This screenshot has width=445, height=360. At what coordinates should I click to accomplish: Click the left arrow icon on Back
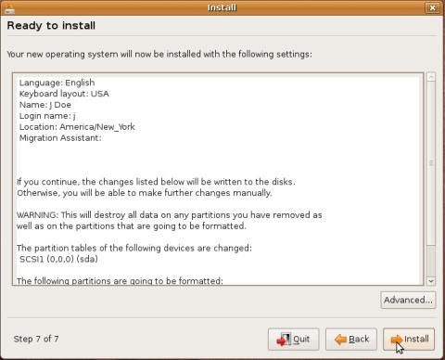(340, 340)
